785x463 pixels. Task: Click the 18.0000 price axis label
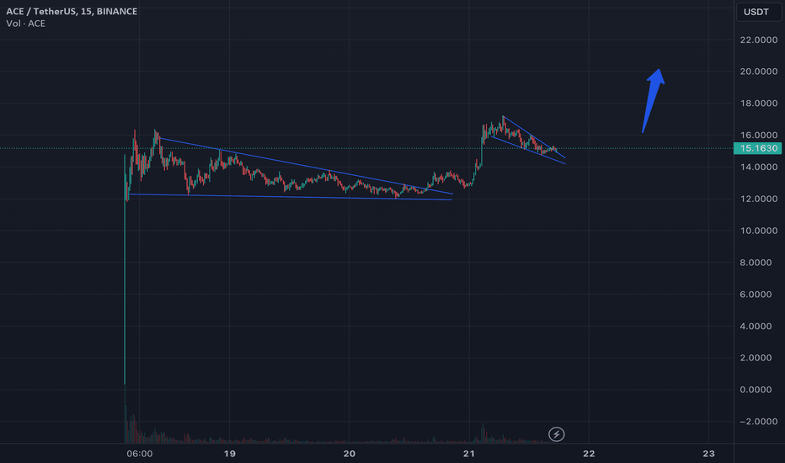[758, 104]
